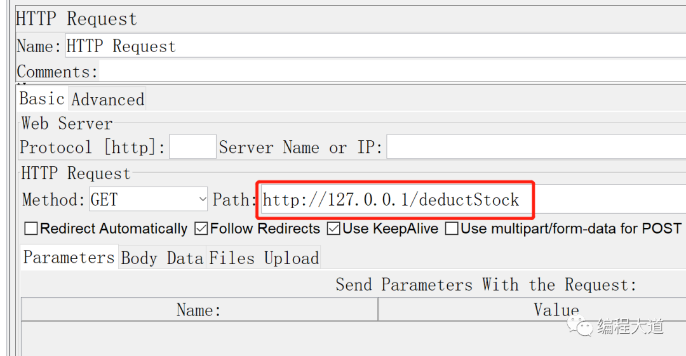686x356 pixels.
Task: Switch to the Body Data tab
Action: [162, 258]
